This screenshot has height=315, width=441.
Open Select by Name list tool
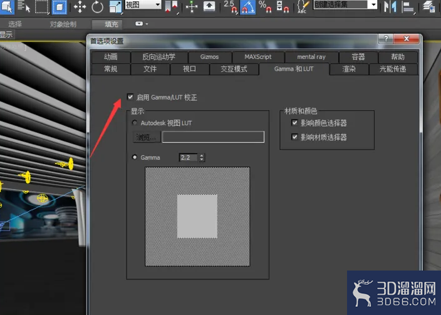tap(24, 6)
